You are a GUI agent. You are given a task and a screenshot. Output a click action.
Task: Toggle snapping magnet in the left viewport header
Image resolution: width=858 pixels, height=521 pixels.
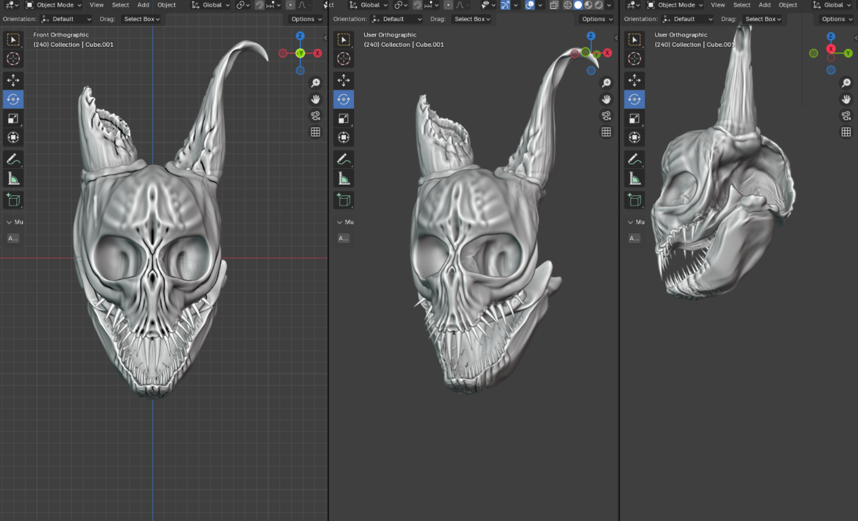pos(260,5)
